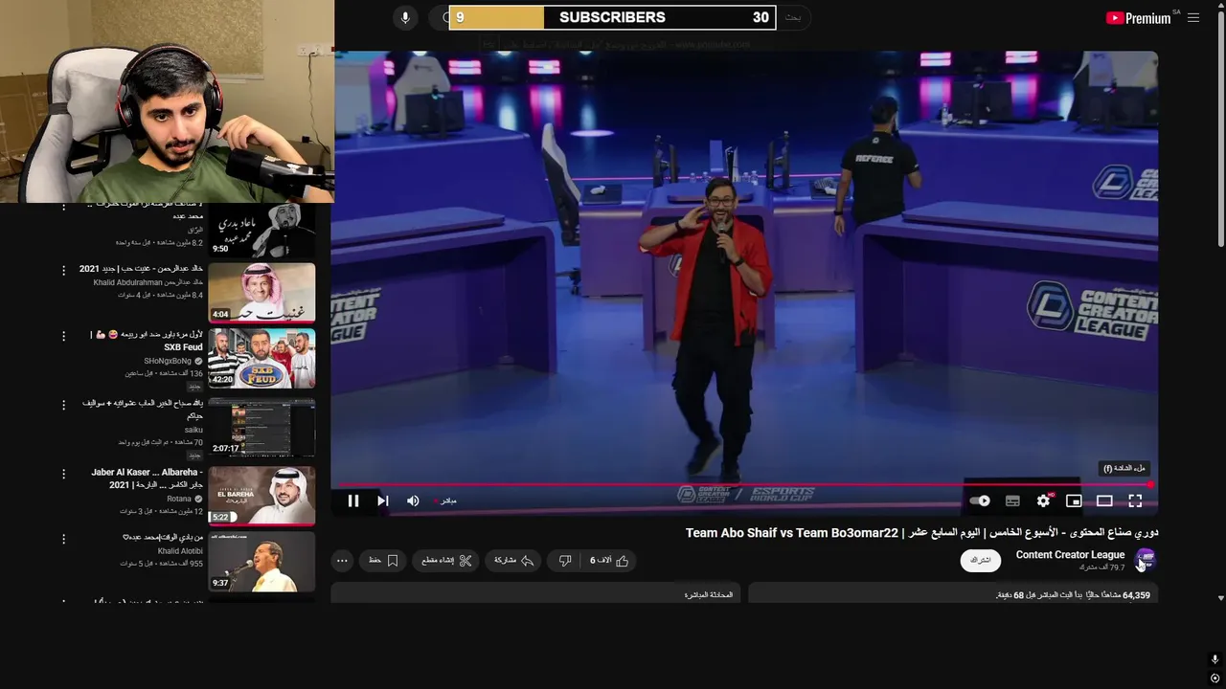The image size is (1226, 689).
Task: Open Rotana channel link
Action: coord(179,499)
